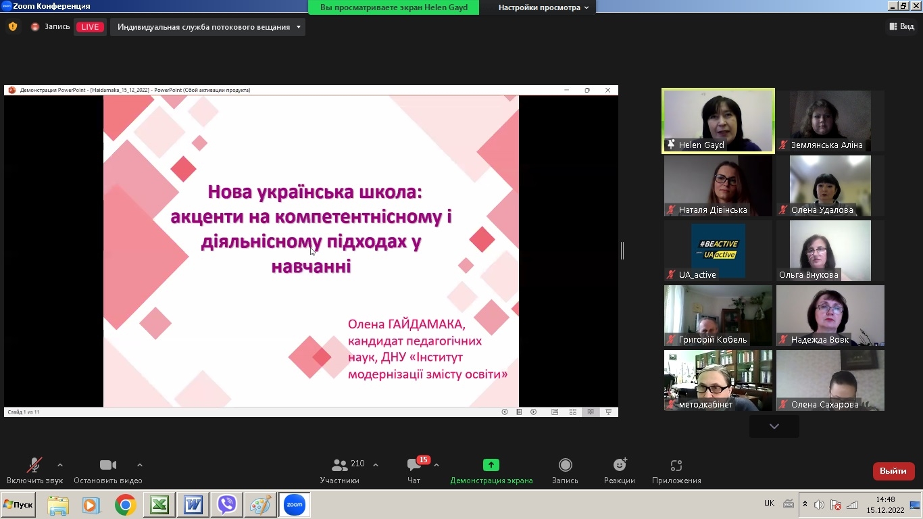Switch PowerPoint to Reading view icon
The height and width of the screenshot is (519, 923).
[591, 412]
